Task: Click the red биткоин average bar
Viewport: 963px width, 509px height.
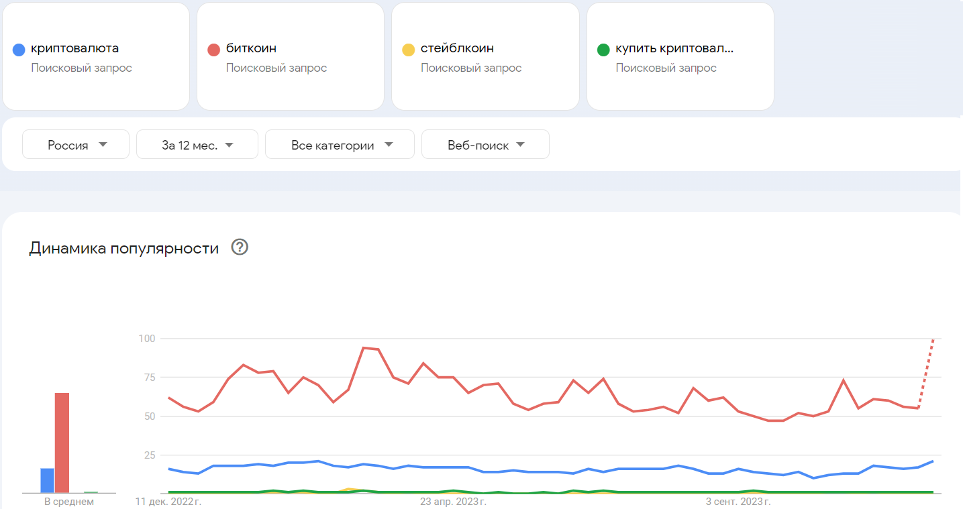Action: [62, 443]
